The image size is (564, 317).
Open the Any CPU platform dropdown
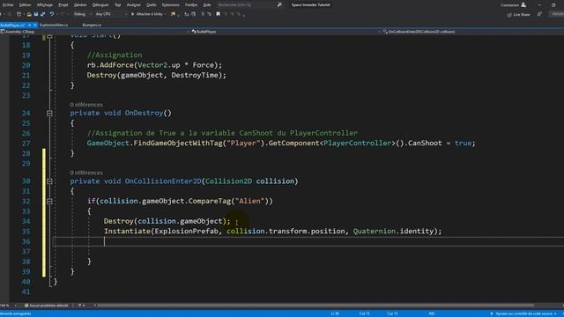(x=111, y=14)
